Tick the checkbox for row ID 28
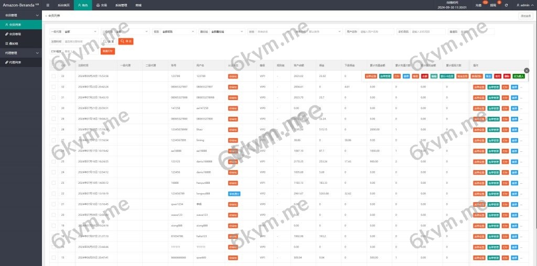537x266 pixels. point(53,129)
